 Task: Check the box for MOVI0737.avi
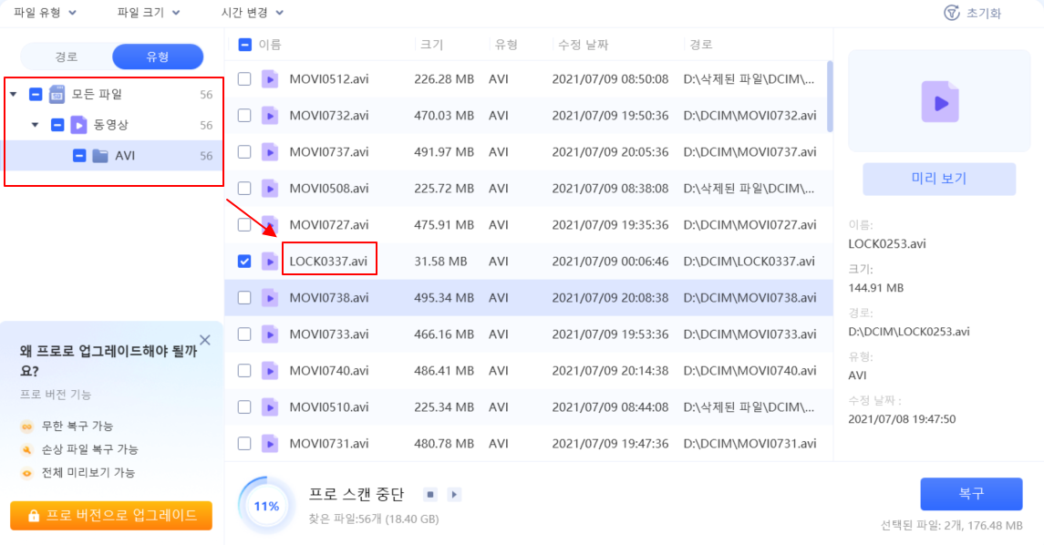click(244, 152)
